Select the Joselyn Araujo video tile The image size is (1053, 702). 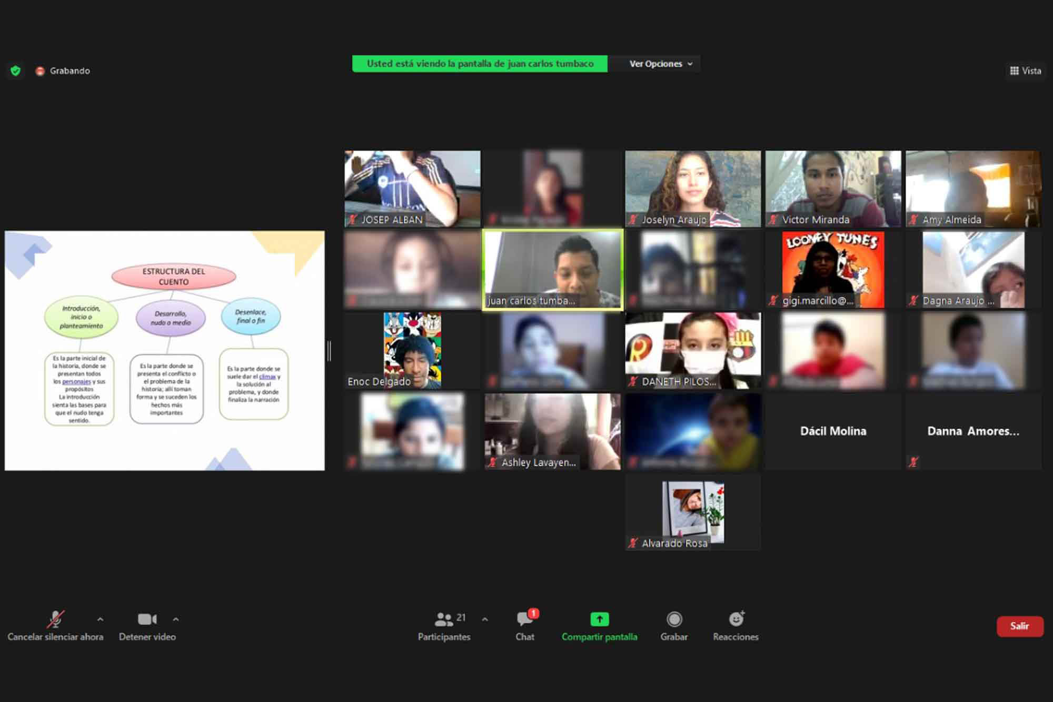[693, 189]
